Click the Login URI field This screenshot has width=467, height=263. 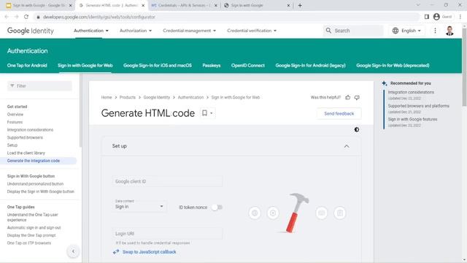pyautogui.click(x=167, y=234)
